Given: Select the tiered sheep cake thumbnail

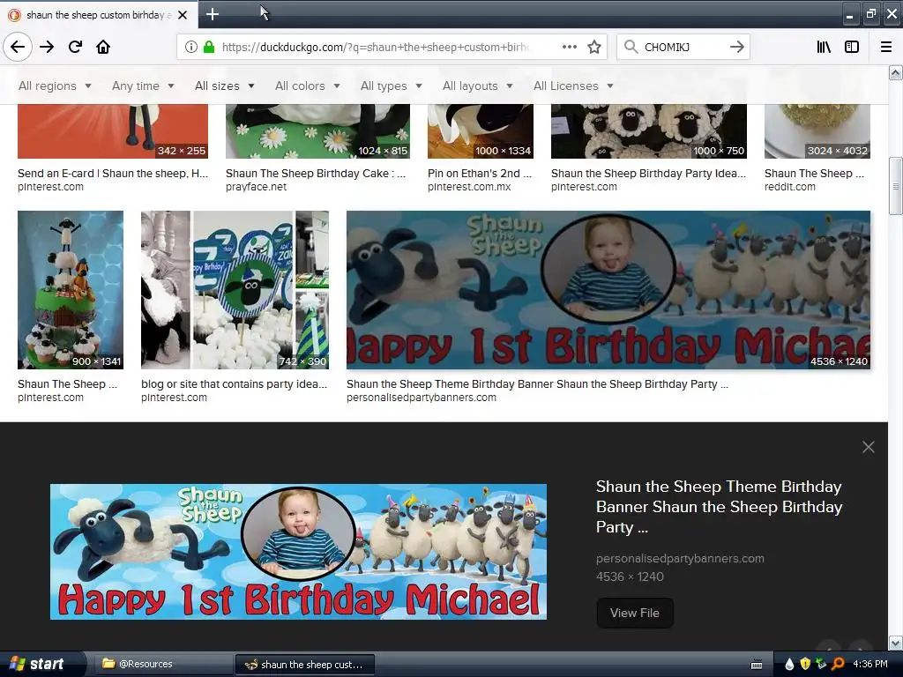Looking at the screenshot, I should (x=71, y=289).
